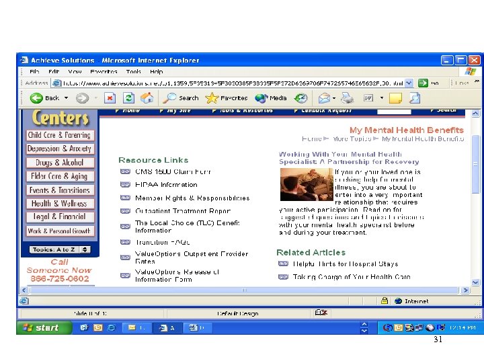Open the Child Care & Parenting center

pyautogui.click(x=60, y=135)
